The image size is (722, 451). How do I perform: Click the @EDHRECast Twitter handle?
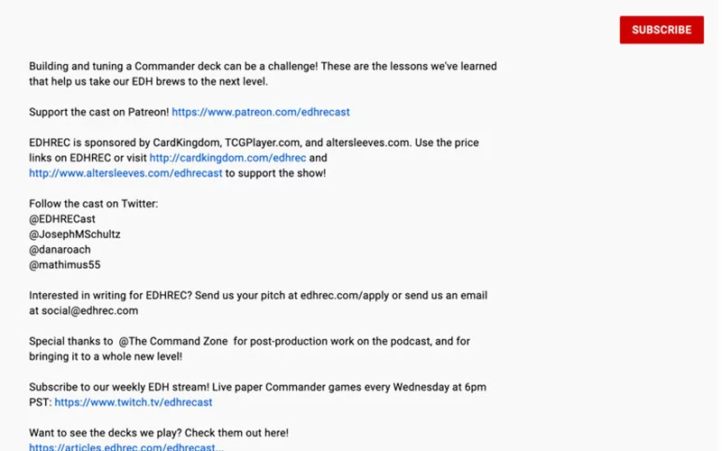(x=62, y=219)
